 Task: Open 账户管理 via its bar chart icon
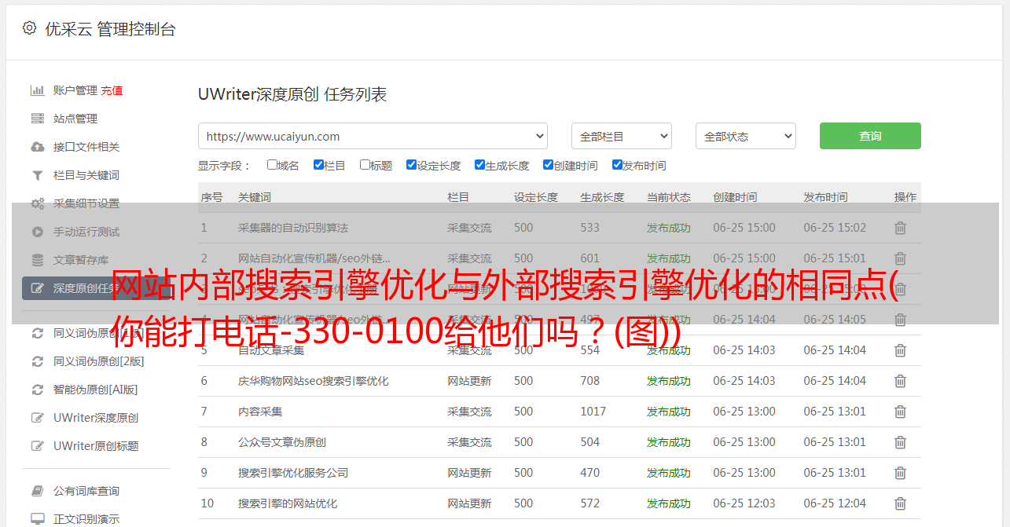click(37, 90)
